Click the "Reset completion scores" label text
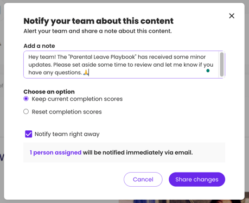The image size is (249, 203). (x=67, y=112)
